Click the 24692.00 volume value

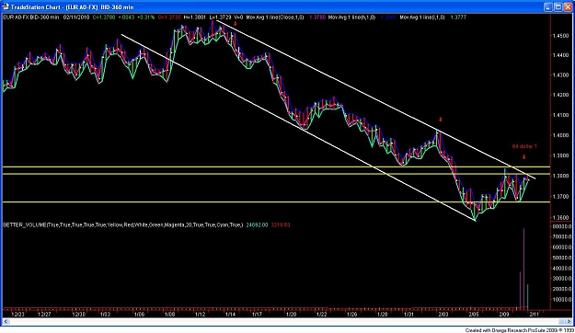[257, 224]
